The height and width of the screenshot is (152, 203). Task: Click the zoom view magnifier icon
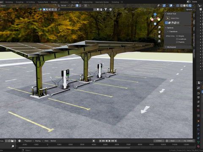(x=159, y=27)
